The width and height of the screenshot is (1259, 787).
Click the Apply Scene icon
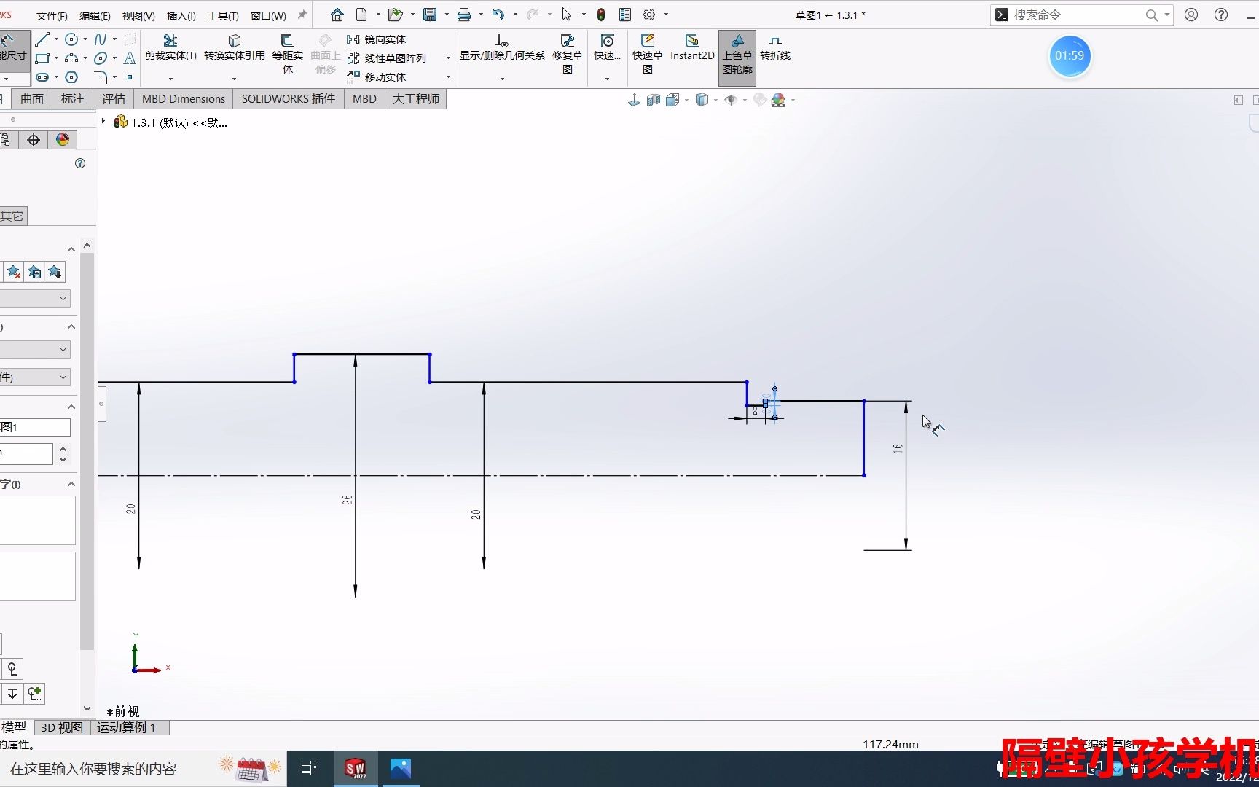779,100
